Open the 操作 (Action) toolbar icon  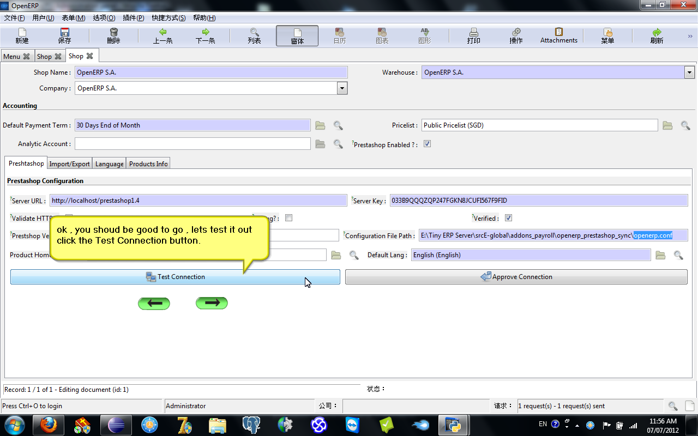[x=516, y=36]
